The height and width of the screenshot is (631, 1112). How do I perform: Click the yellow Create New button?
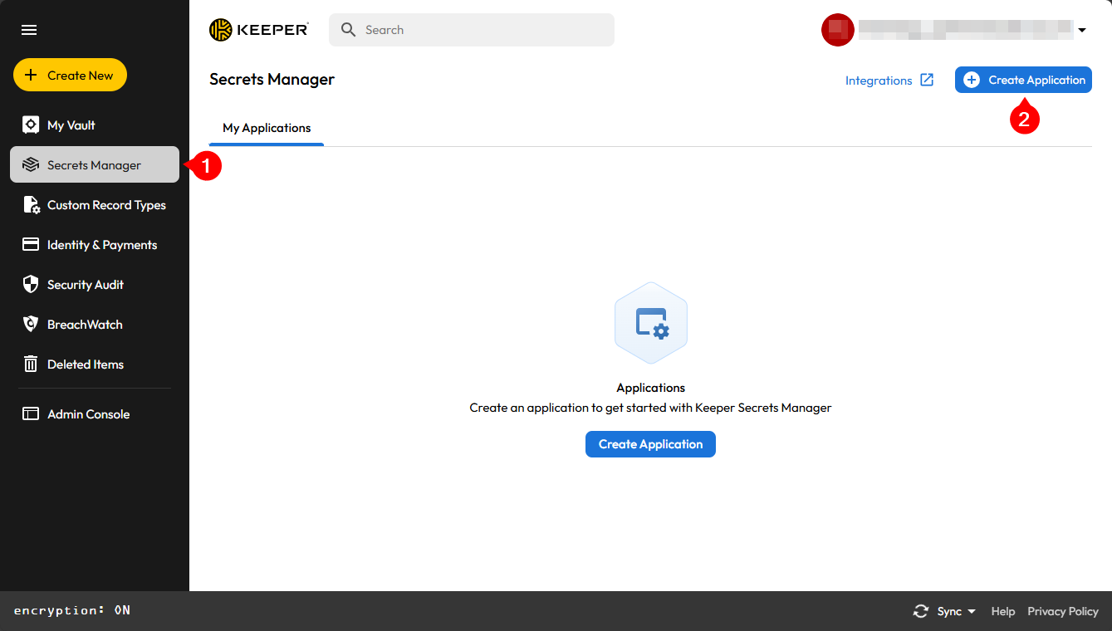point(70,76)
